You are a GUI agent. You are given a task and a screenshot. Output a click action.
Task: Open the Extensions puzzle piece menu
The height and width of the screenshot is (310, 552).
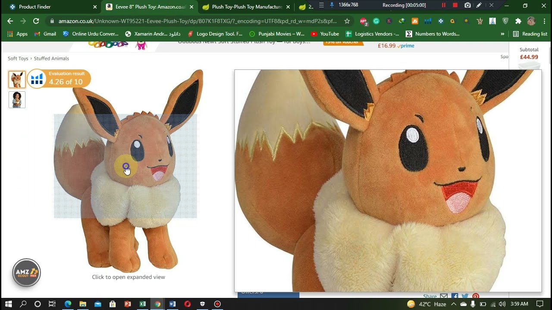click(x=518, y=21)
